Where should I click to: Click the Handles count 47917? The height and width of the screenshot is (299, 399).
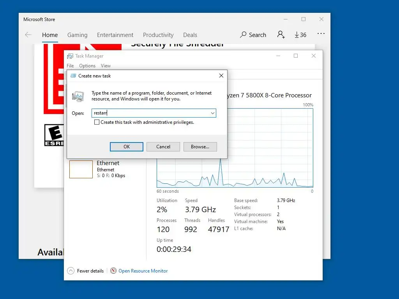tap(219, 229)
